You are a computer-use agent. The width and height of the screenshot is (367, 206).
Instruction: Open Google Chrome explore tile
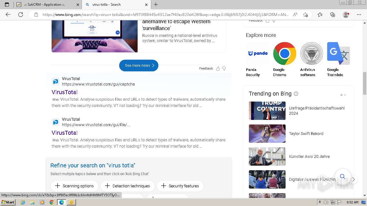pos(284,60)
